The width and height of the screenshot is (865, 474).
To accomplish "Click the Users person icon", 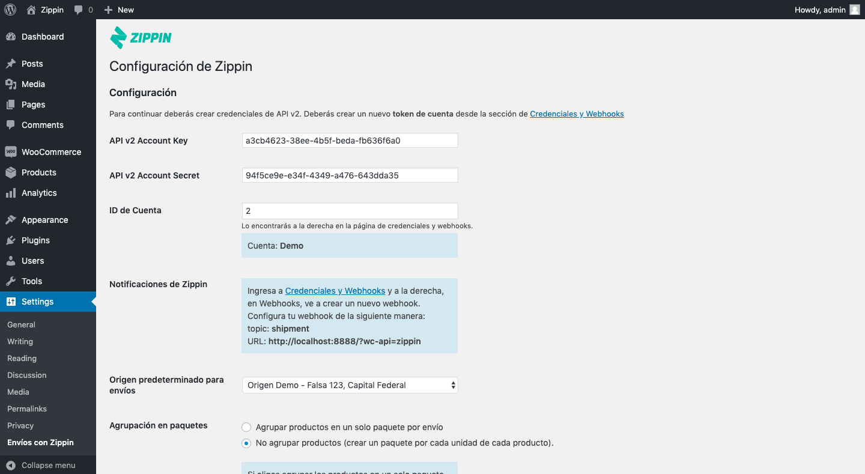I will [11, 261].
